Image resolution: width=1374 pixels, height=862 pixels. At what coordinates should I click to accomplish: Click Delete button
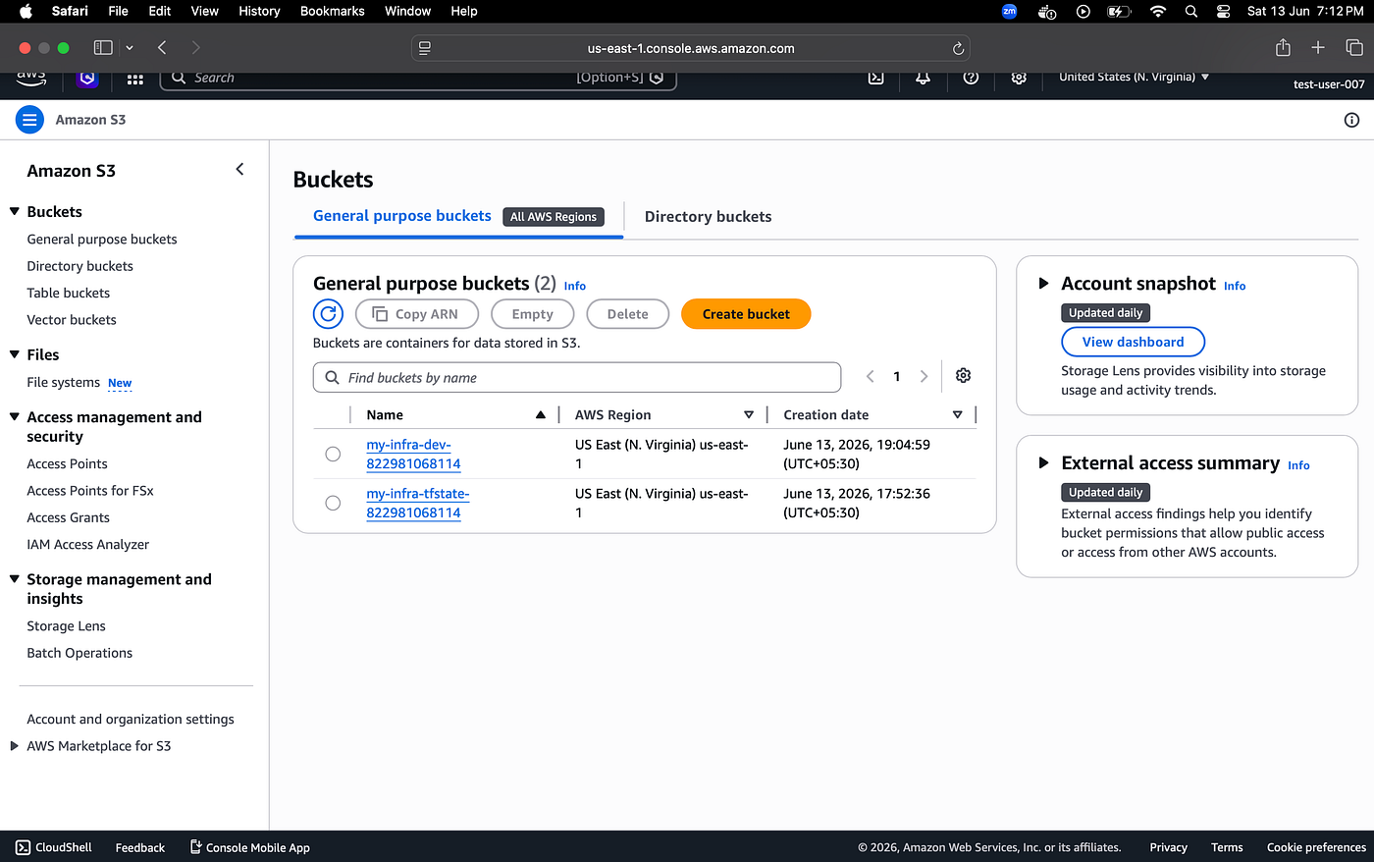(627, 314)
